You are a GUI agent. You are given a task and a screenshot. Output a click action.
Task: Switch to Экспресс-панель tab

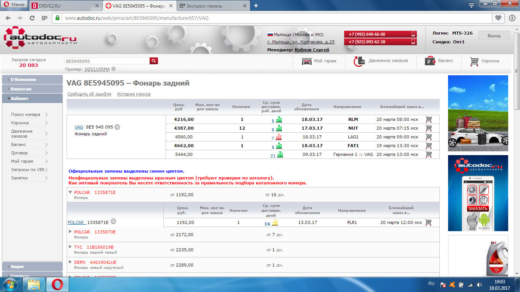point(213,6)
